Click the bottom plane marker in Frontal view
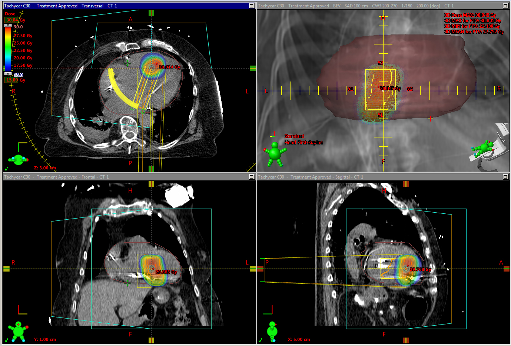 point(151,340)
